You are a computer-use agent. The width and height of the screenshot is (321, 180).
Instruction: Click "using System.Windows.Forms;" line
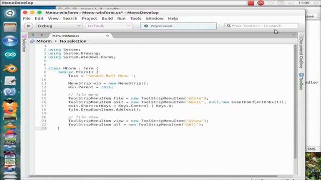[x=82, y=57]
